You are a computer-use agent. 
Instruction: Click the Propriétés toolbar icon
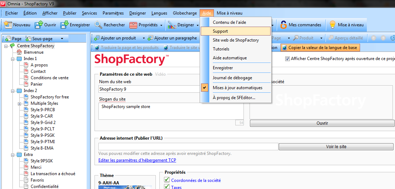pos(133,25)
